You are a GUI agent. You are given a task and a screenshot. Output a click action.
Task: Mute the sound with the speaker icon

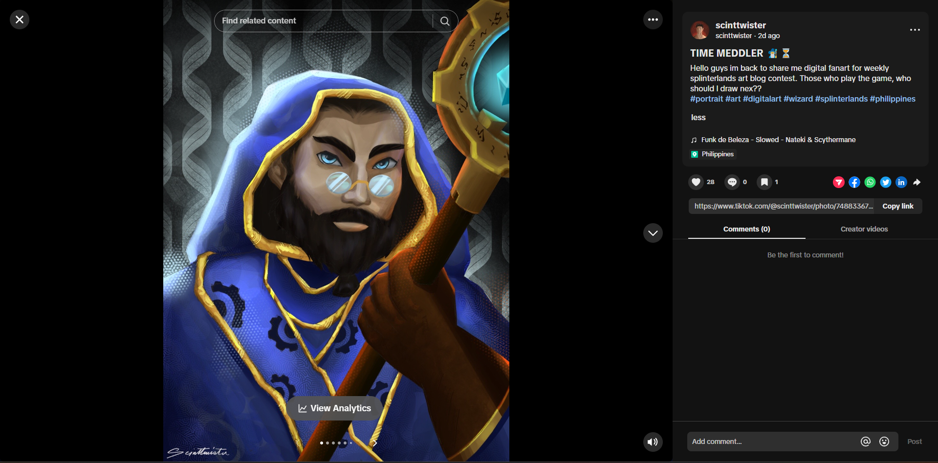pos(653,442)
